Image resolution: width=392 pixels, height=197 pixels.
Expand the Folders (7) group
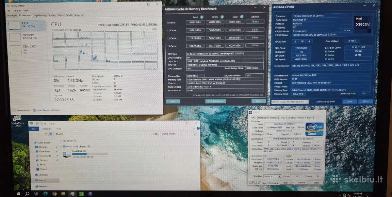[x=61, y=141]
